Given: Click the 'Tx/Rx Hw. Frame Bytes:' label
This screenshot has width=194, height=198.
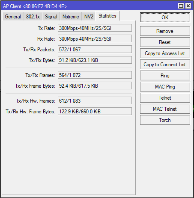Looking at the screenshot, I should tap(30, 112).
